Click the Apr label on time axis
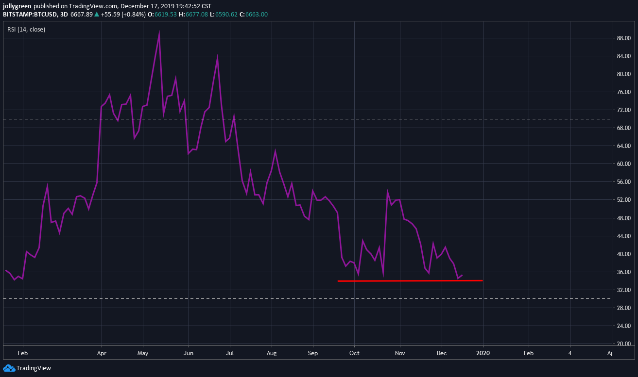This screenshot has width=638, height=377. (101, 353)
